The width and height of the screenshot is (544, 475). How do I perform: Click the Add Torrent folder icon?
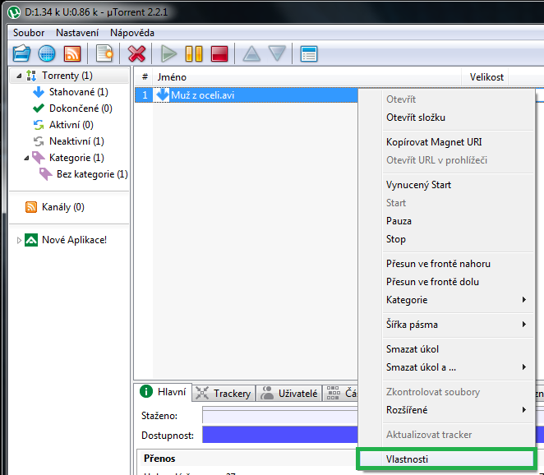(x=21, y=54)
